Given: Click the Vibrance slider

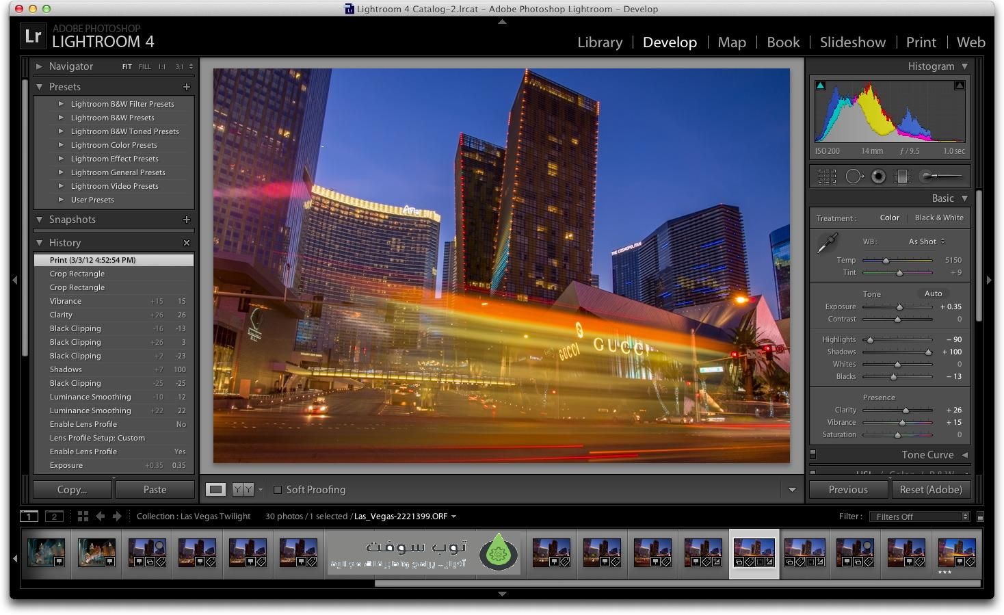Looking at the screenshot, I should click(x=897, y=423).
